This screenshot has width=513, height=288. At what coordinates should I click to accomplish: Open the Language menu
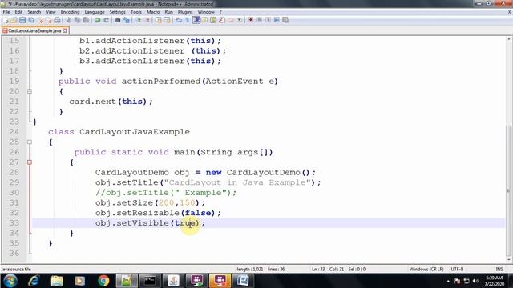click(95, 12)
